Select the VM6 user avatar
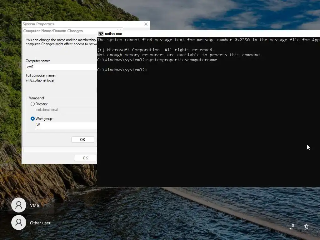 (x=19, y=205)
